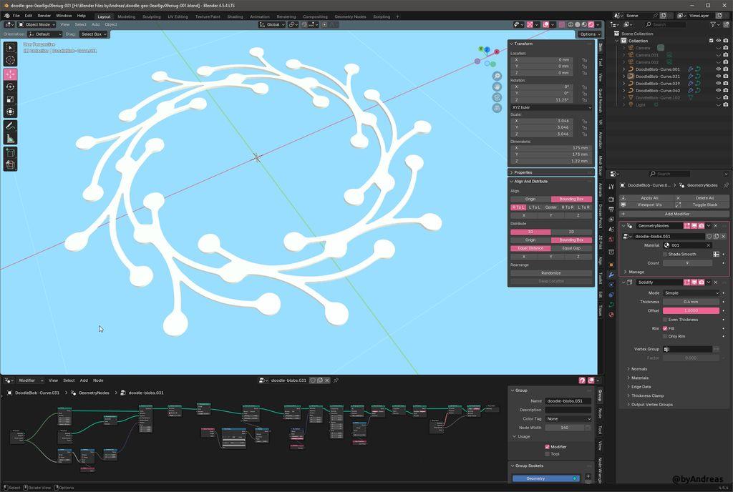Select the Rotate tool in the toolbar
The width and height of the screenshot is (733, 492).
click(x=11, y=87)
